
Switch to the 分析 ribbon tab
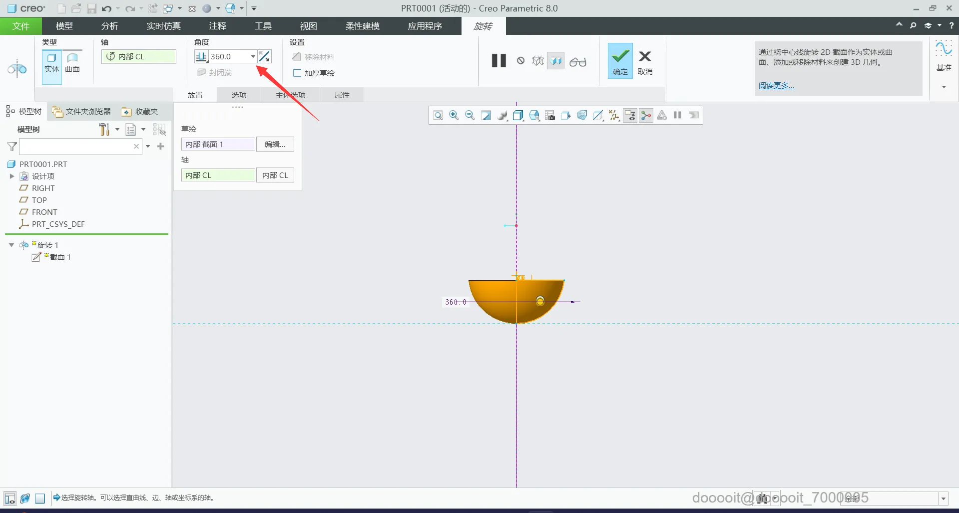(x=110, y=26)
